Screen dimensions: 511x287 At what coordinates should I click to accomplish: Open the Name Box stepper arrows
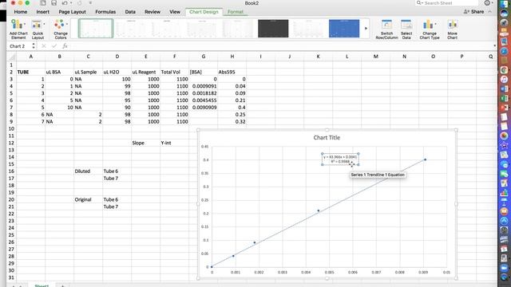34,46
